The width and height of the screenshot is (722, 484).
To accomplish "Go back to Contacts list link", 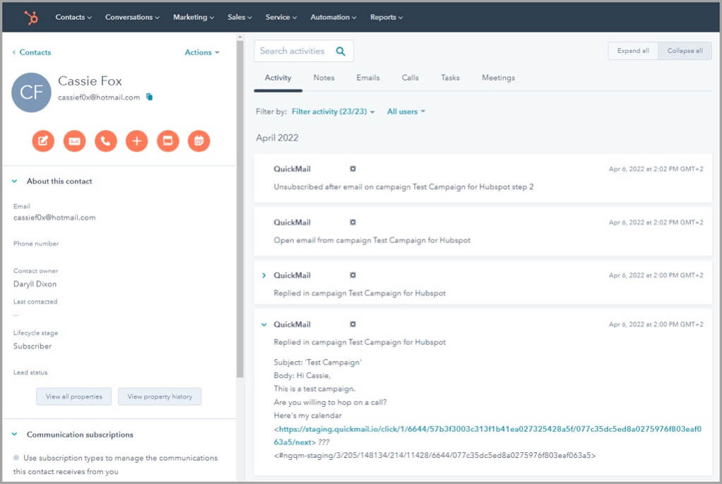I will (32, 52).
